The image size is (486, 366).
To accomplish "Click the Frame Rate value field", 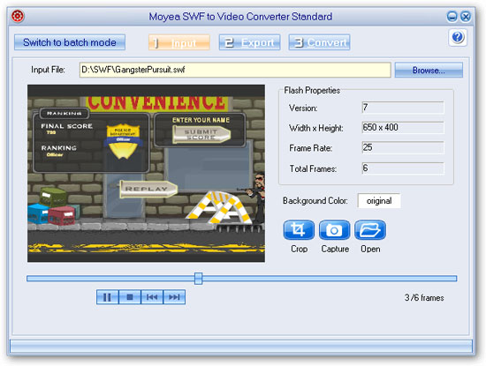I will pos(403,147).
